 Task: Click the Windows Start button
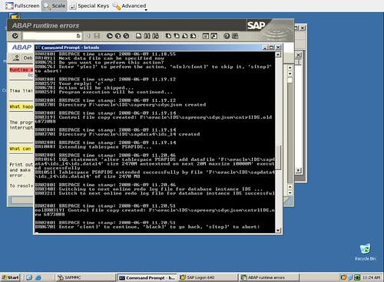(x=11, y=277)
